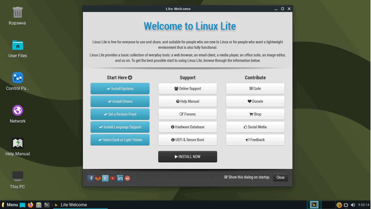Switch to the second empty workspace
This screenshot has height=209, width=371.
point(328,205)
